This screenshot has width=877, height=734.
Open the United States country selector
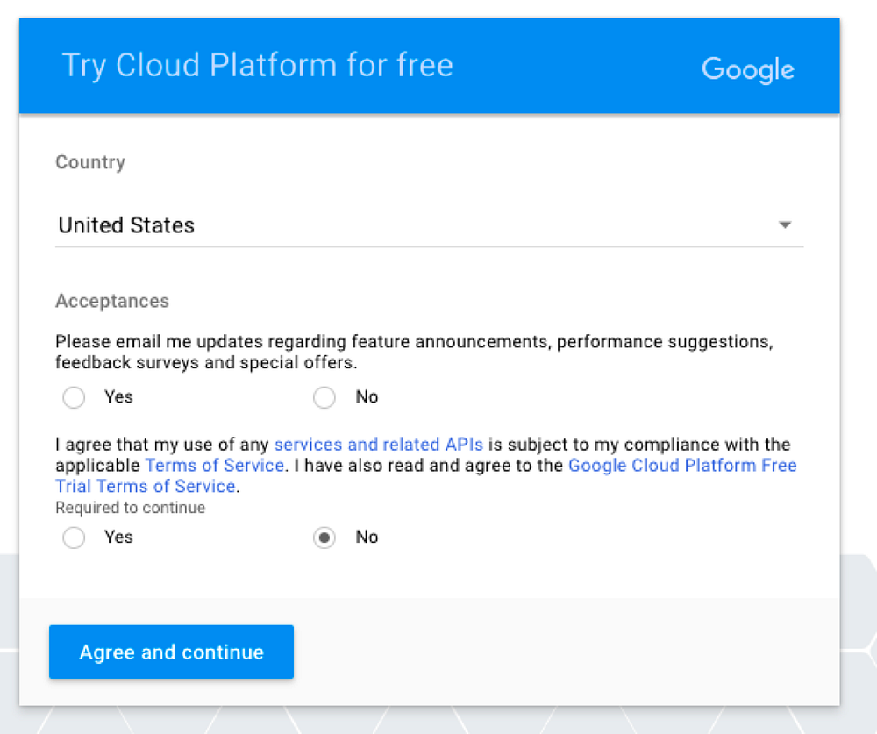(127, 225)
